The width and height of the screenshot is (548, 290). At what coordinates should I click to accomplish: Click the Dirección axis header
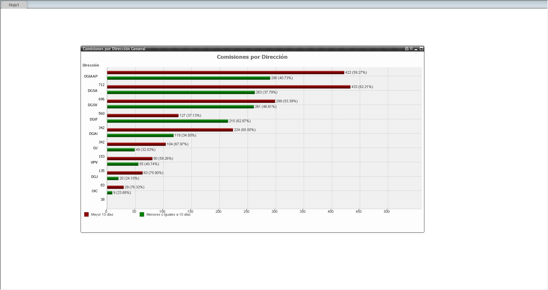[x=91, y=65]
